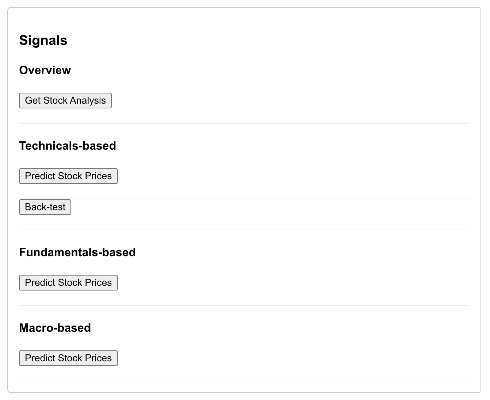Run stock analysis from the Overview section
490x400 pixels.
65,100
